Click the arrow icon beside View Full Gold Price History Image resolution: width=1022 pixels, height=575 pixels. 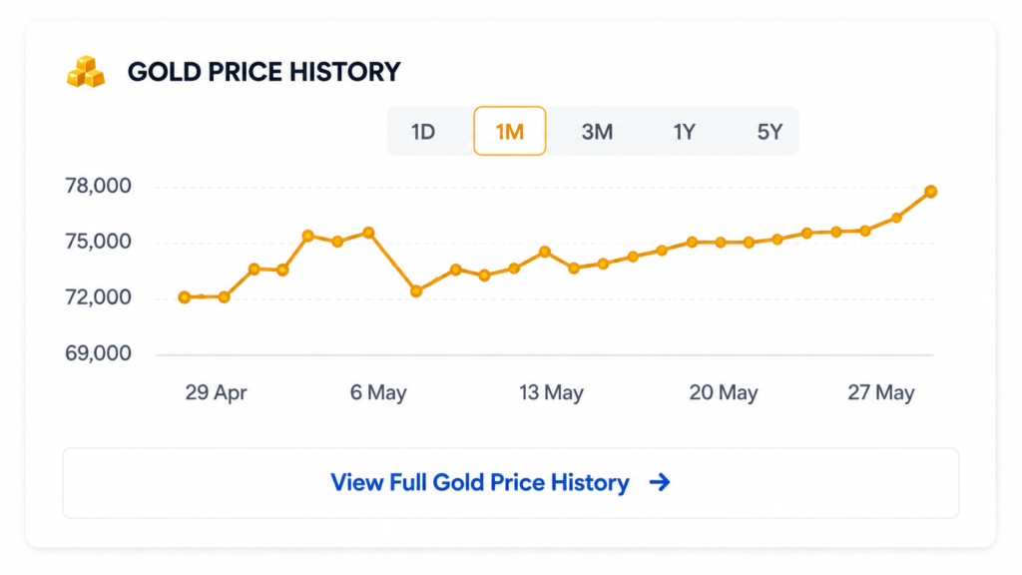click(x=660, y=482)
